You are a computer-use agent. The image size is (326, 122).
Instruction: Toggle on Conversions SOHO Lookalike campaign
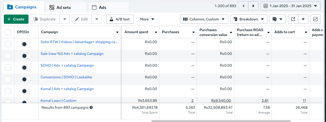[26, 79]
